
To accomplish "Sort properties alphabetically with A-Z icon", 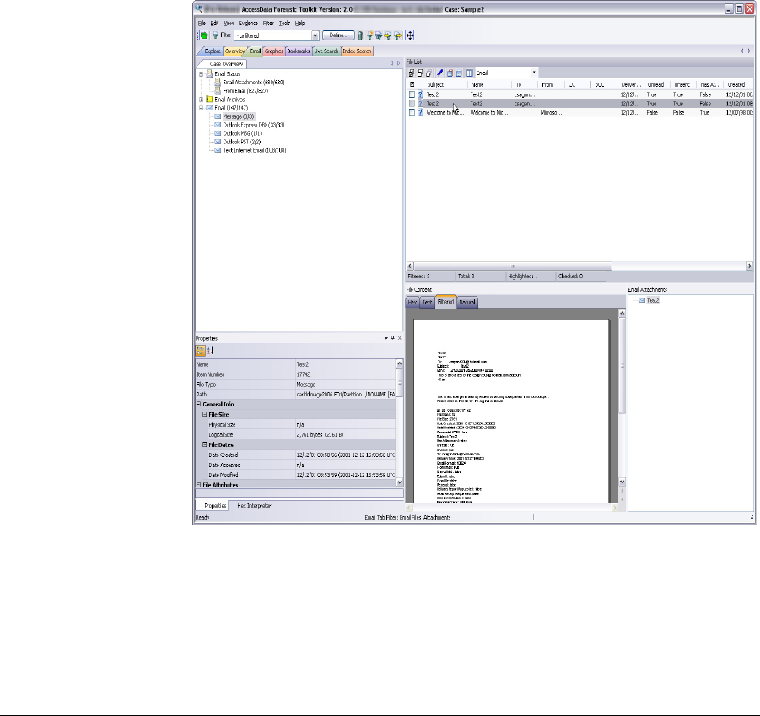I will [x=210, y=350].
